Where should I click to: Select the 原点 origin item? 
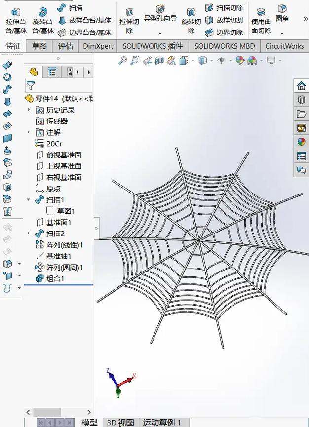(x=48, y=189)
